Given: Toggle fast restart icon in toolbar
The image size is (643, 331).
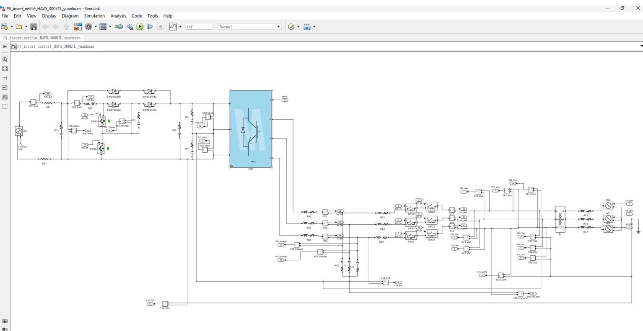Looking at the screenshot, I should tap(119, 27).
